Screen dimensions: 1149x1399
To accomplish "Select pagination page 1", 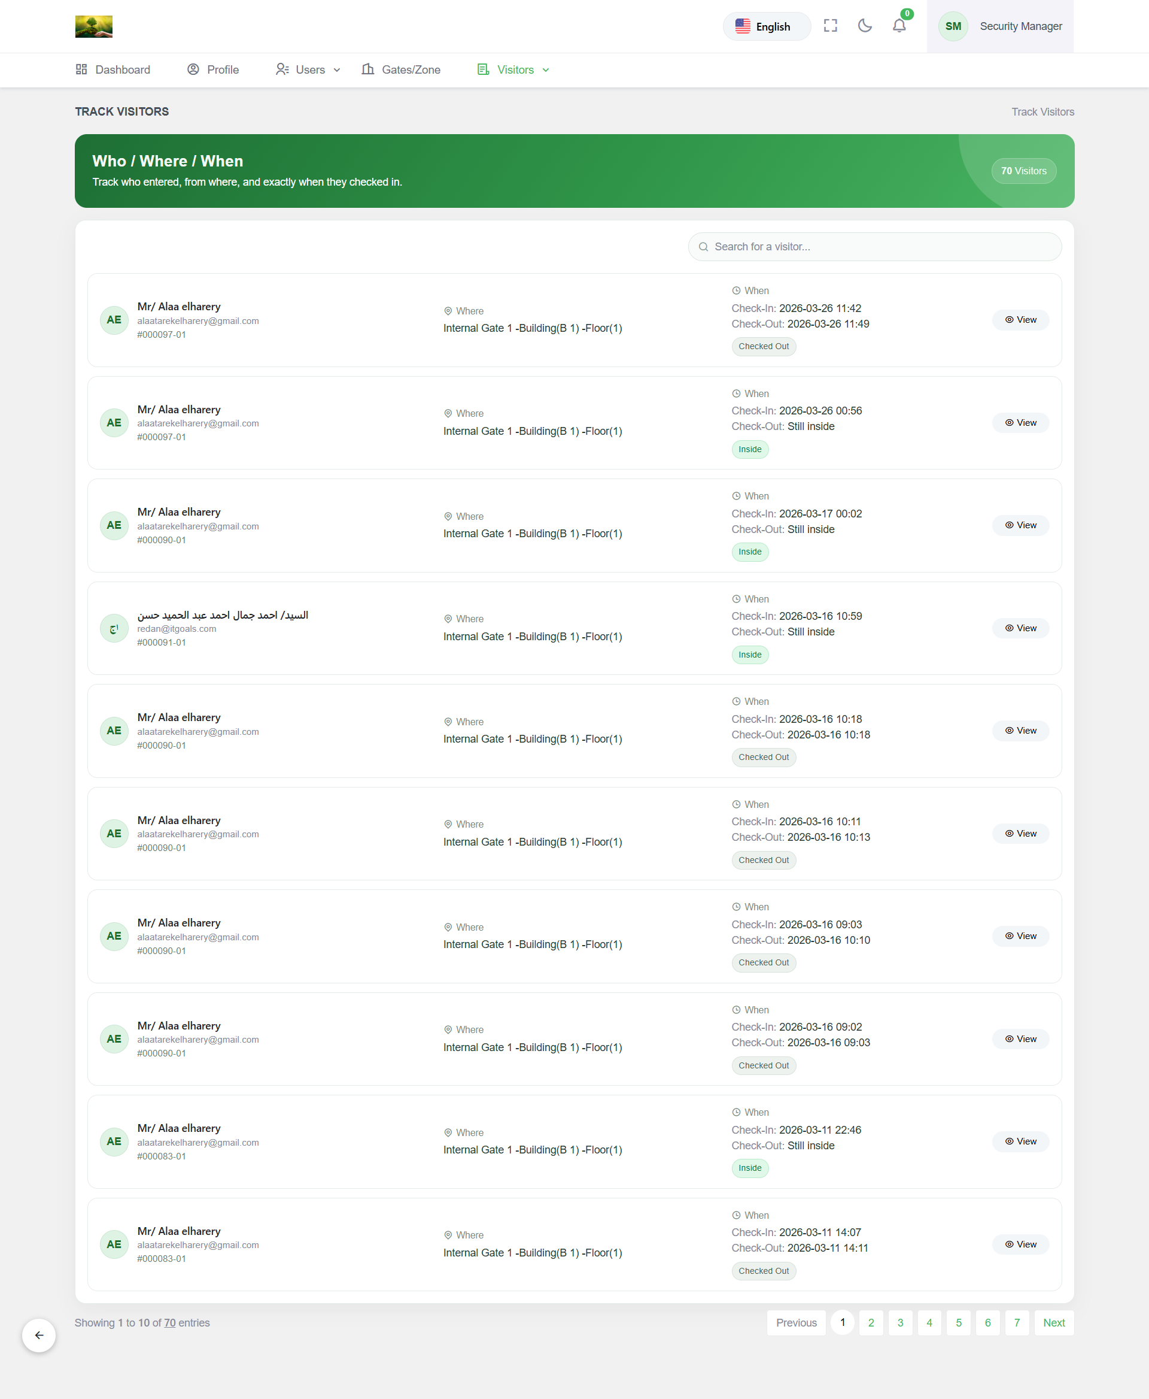I will click(x=842, y=1323).
